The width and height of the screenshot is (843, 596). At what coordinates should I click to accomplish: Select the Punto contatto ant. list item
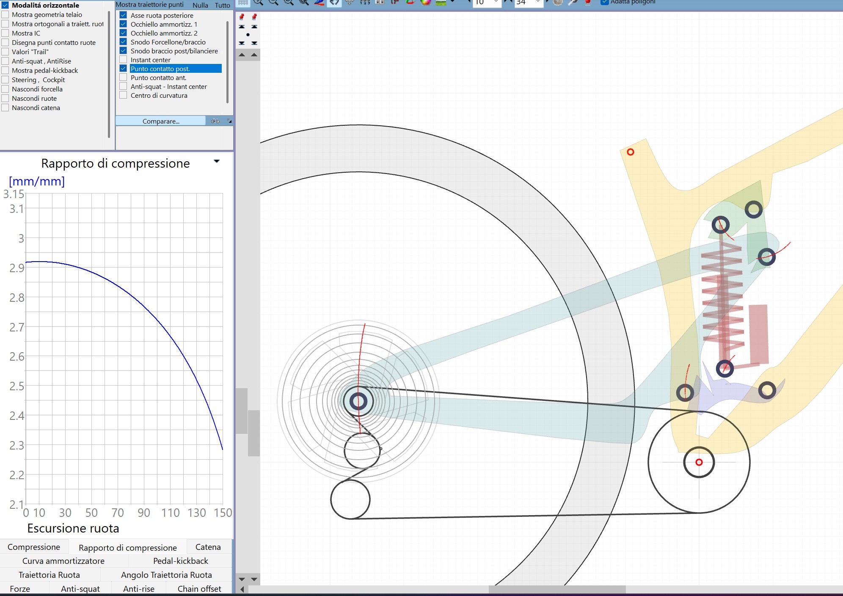[x=158, y=77]
